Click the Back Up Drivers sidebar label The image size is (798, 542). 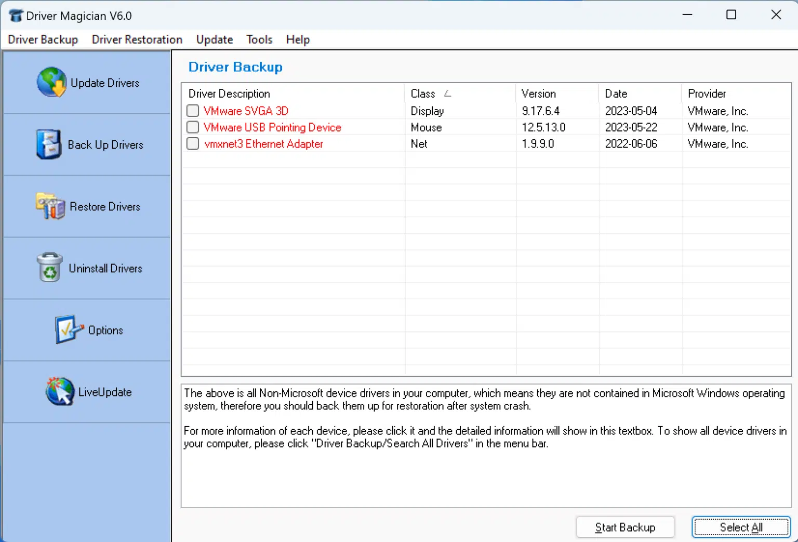pyautogui.click(x=105, y=145)
